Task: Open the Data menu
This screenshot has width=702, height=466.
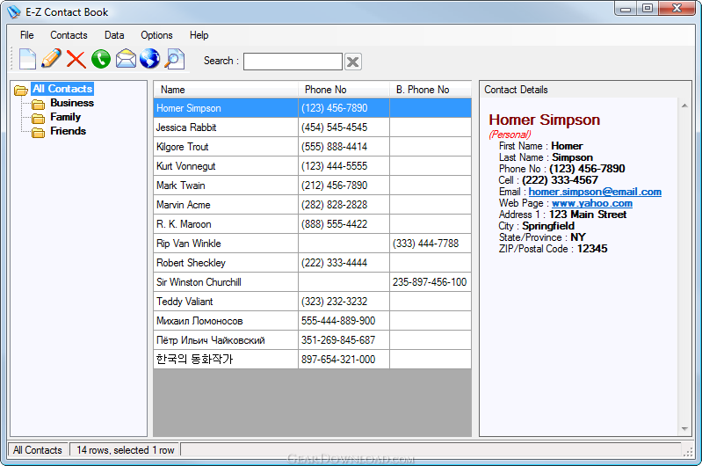Action: click(114, 35)
